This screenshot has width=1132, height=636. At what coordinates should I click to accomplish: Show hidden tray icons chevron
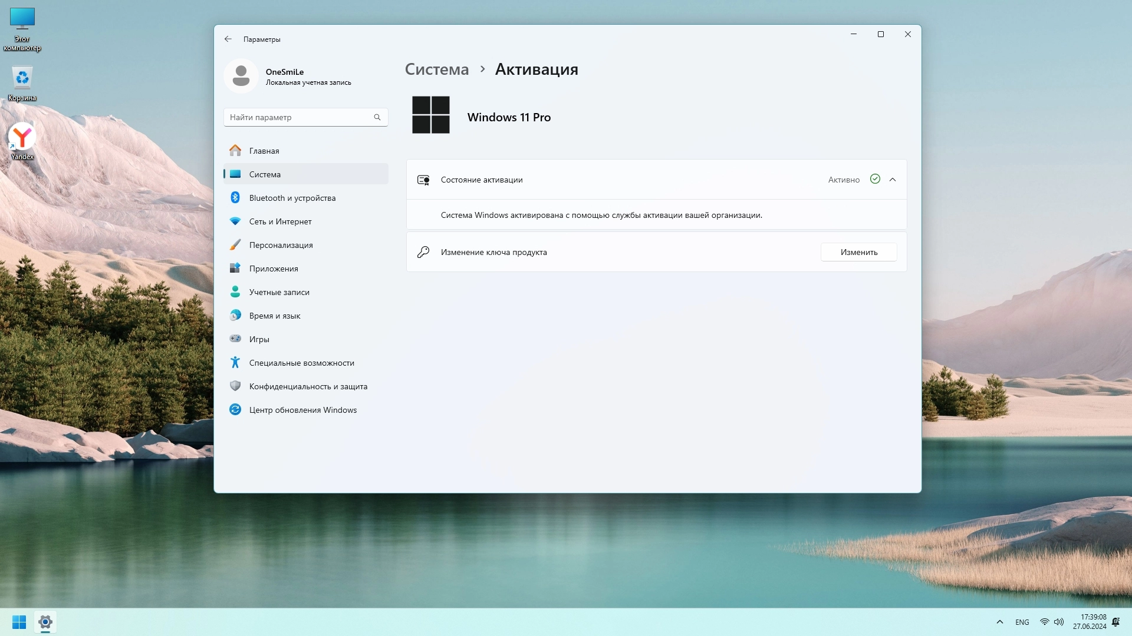point(999,622)
